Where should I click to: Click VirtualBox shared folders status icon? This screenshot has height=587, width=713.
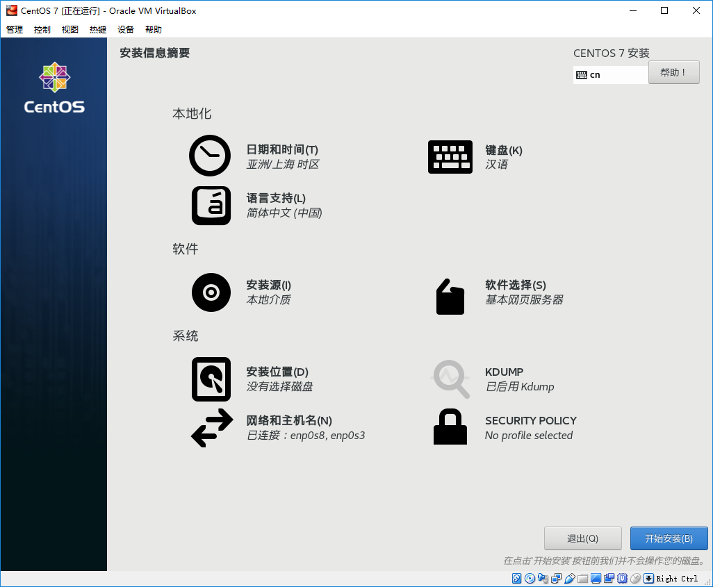click(582, 579)
